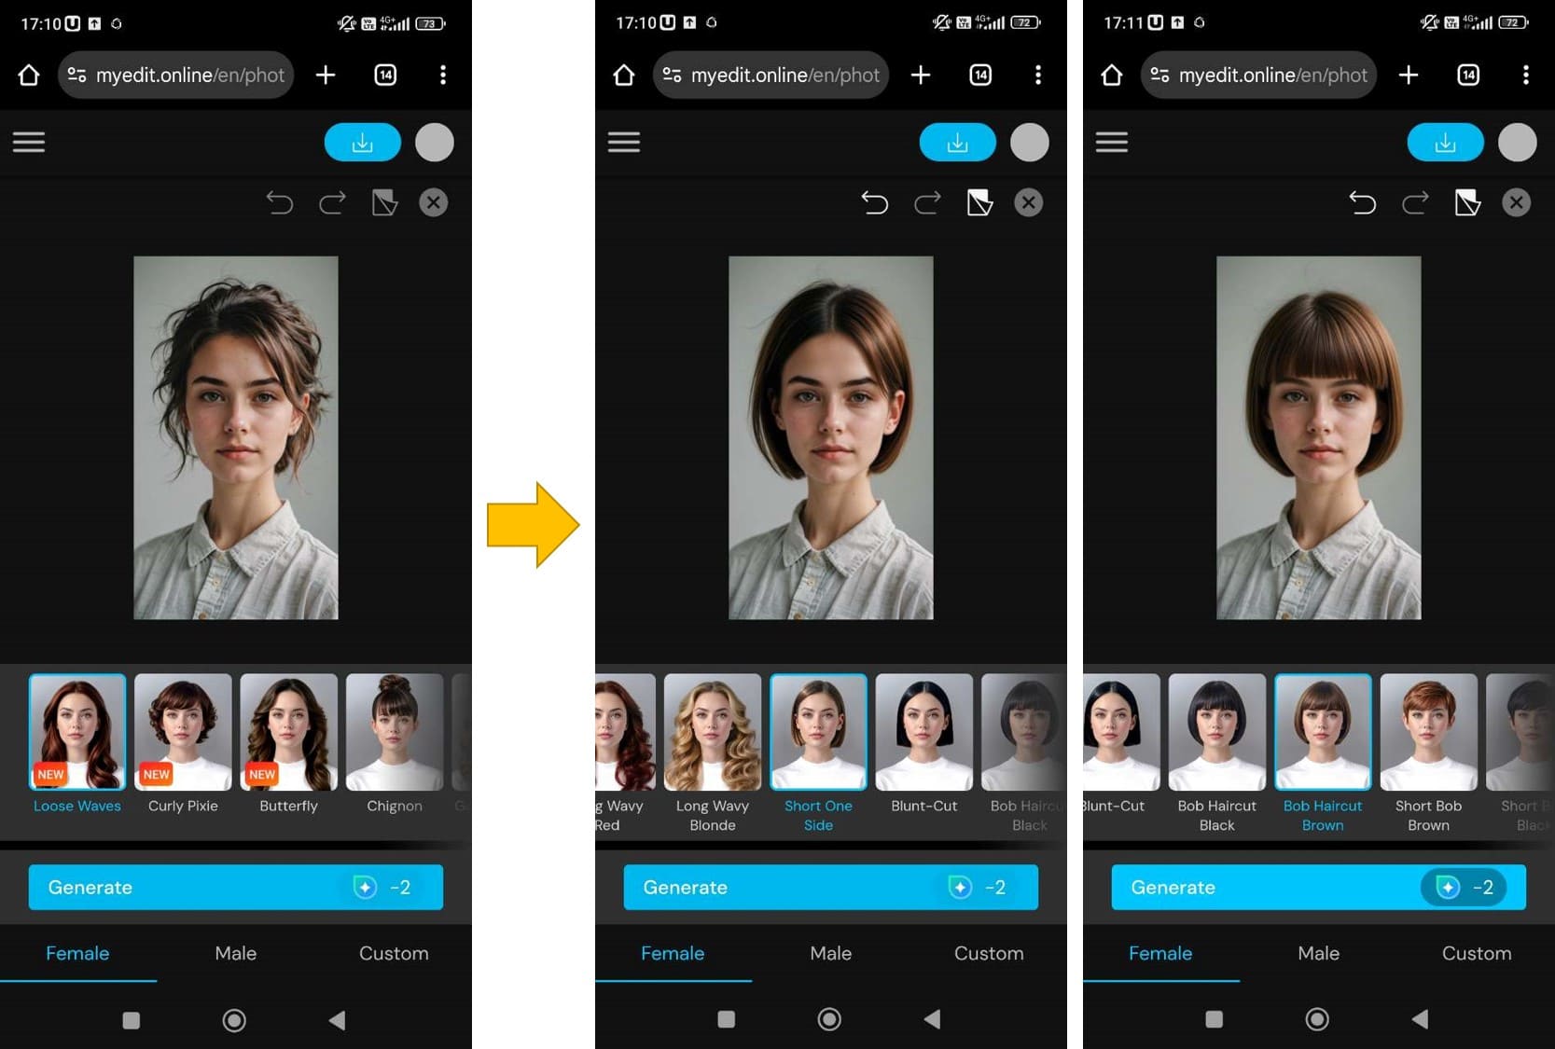
Task: Select Curly Pixie hairstyle thumbnail
Action: tap(183, 732)
